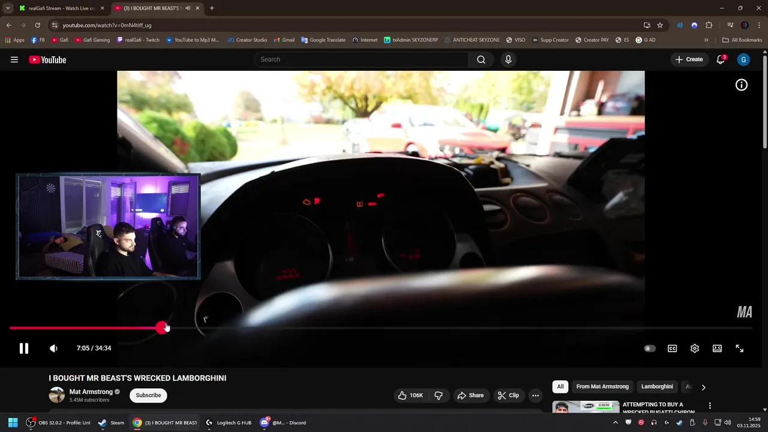This screenshot has height=432, width=768.
Task: Mute the video volume
Action: click(x=53, y=348)
